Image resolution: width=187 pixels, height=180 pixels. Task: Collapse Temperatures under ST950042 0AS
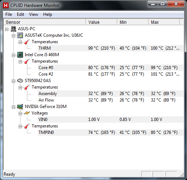click(x=20, y=87)
